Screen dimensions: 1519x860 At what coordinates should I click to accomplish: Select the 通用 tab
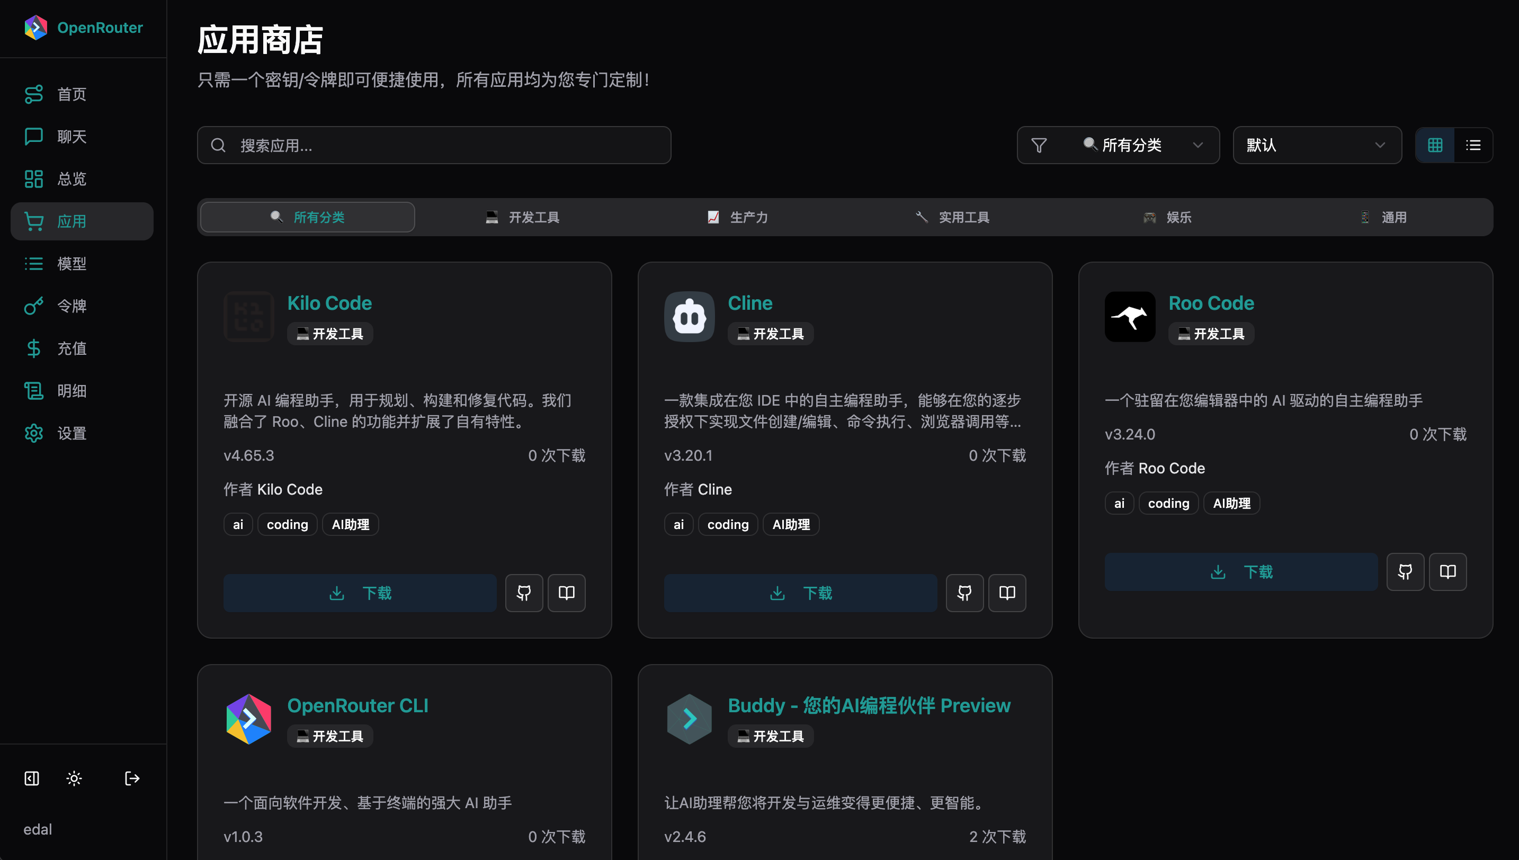point(1382,217)
